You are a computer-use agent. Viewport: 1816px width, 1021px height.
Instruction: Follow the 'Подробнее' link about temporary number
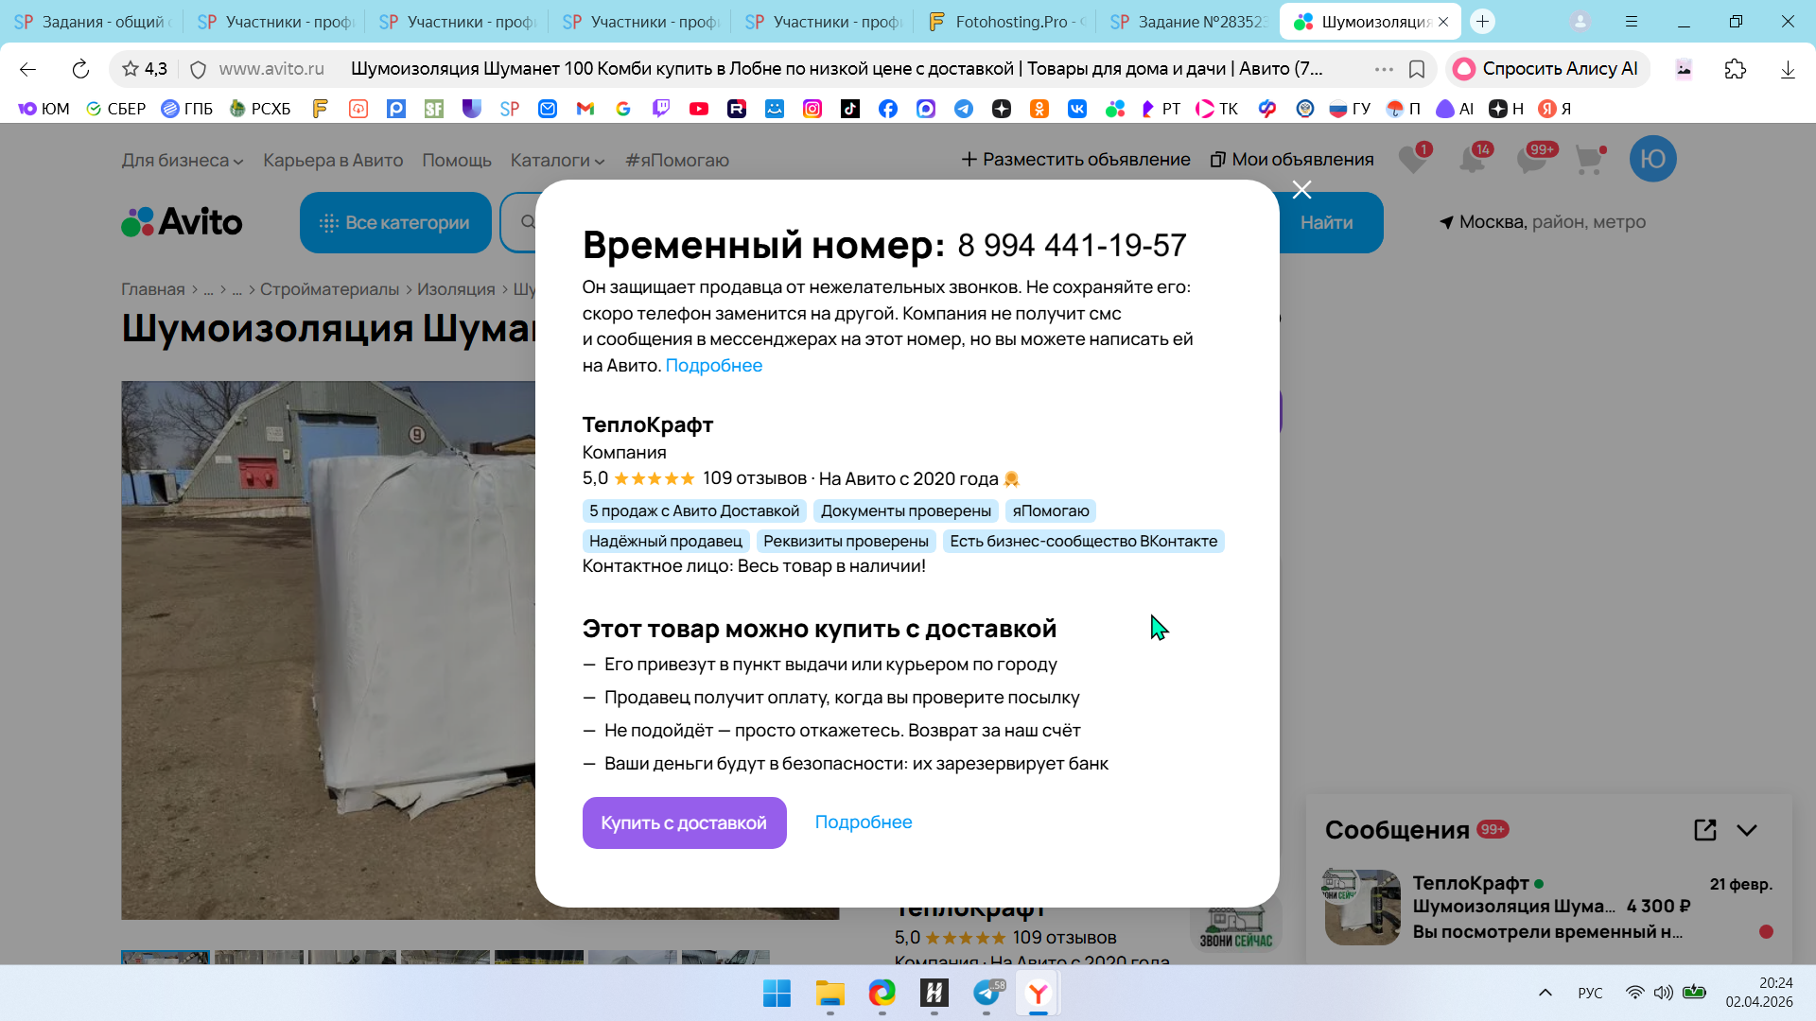click(x=713, y=366)
